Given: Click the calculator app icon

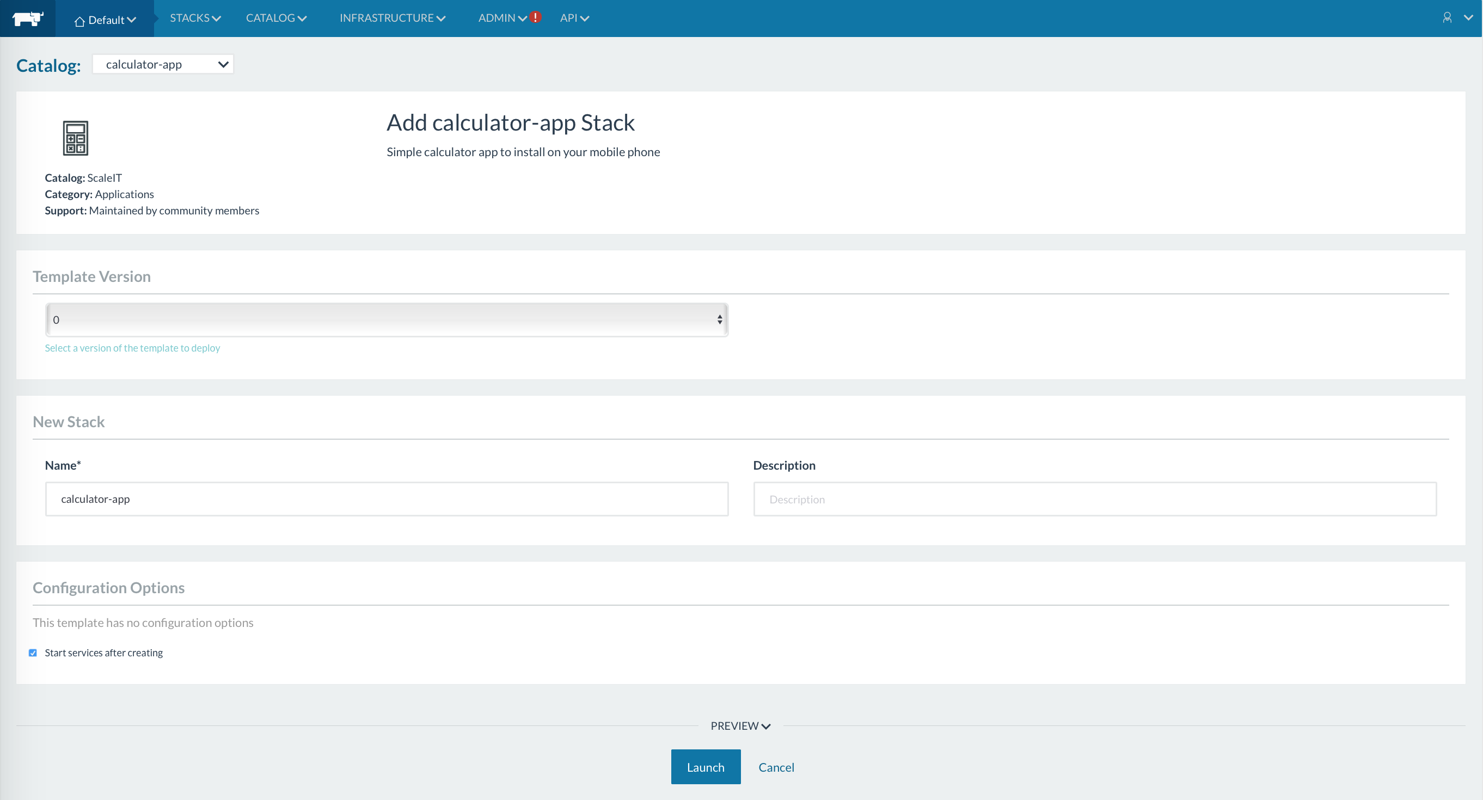Looking at the screenshot, I should tap(76, 138).
